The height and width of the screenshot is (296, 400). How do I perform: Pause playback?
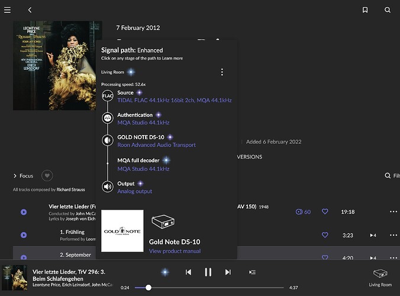click(x=208, y=272)
